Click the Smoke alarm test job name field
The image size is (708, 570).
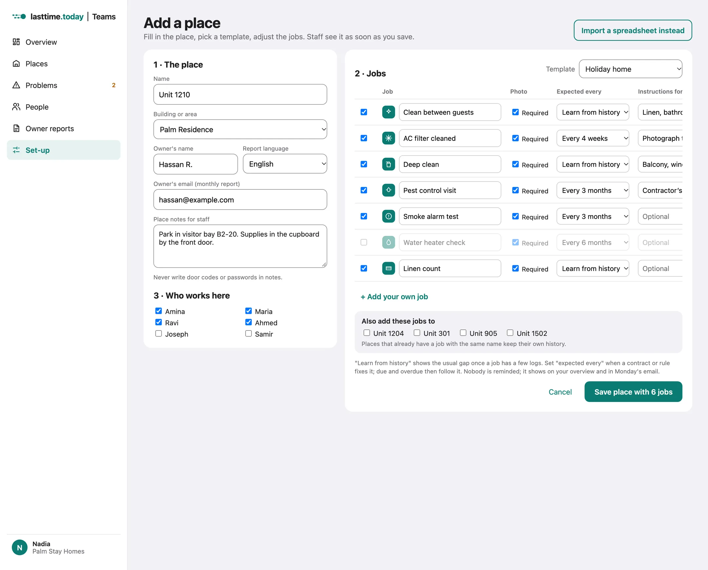click(450, 217)
